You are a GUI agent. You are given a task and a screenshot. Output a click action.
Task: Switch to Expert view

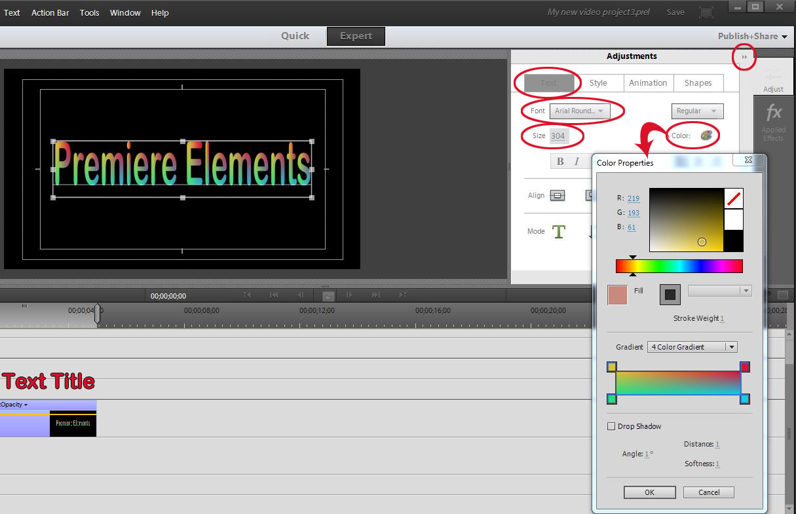[x=356, y=36]
